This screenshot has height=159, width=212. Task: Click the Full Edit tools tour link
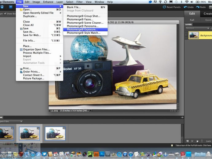click(193, 145)
